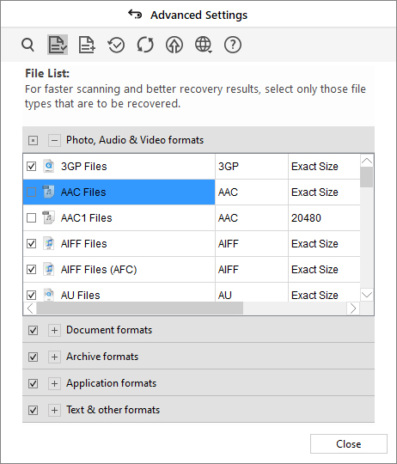This screenshot has width=397, height=464.
Task: Click the list scroll up arrow
Action: (x=367, y=161)
